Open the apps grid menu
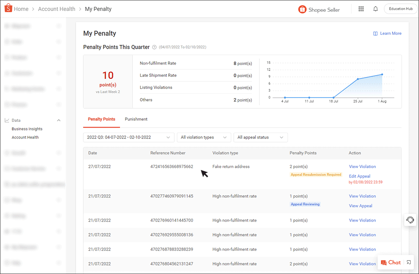This screenshot has width=419, height=274. pos(361,8)
